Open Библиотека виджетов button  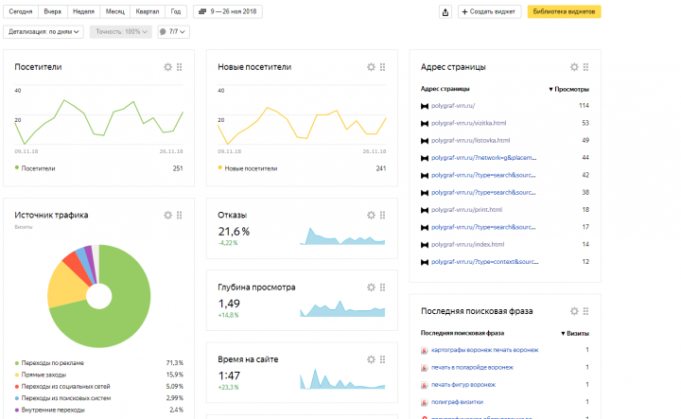pos(564,11)
